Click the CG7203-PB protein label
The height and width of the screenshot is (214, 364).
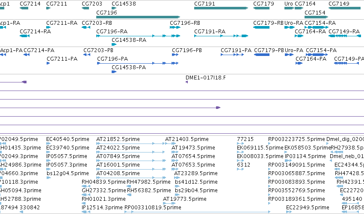(98, 50)
